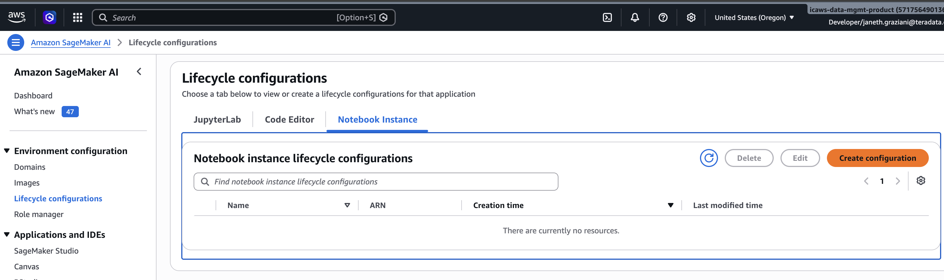Open table preferences gear icon
The image size is (944, 280).
pyautogui.click(x=921, y=180)
